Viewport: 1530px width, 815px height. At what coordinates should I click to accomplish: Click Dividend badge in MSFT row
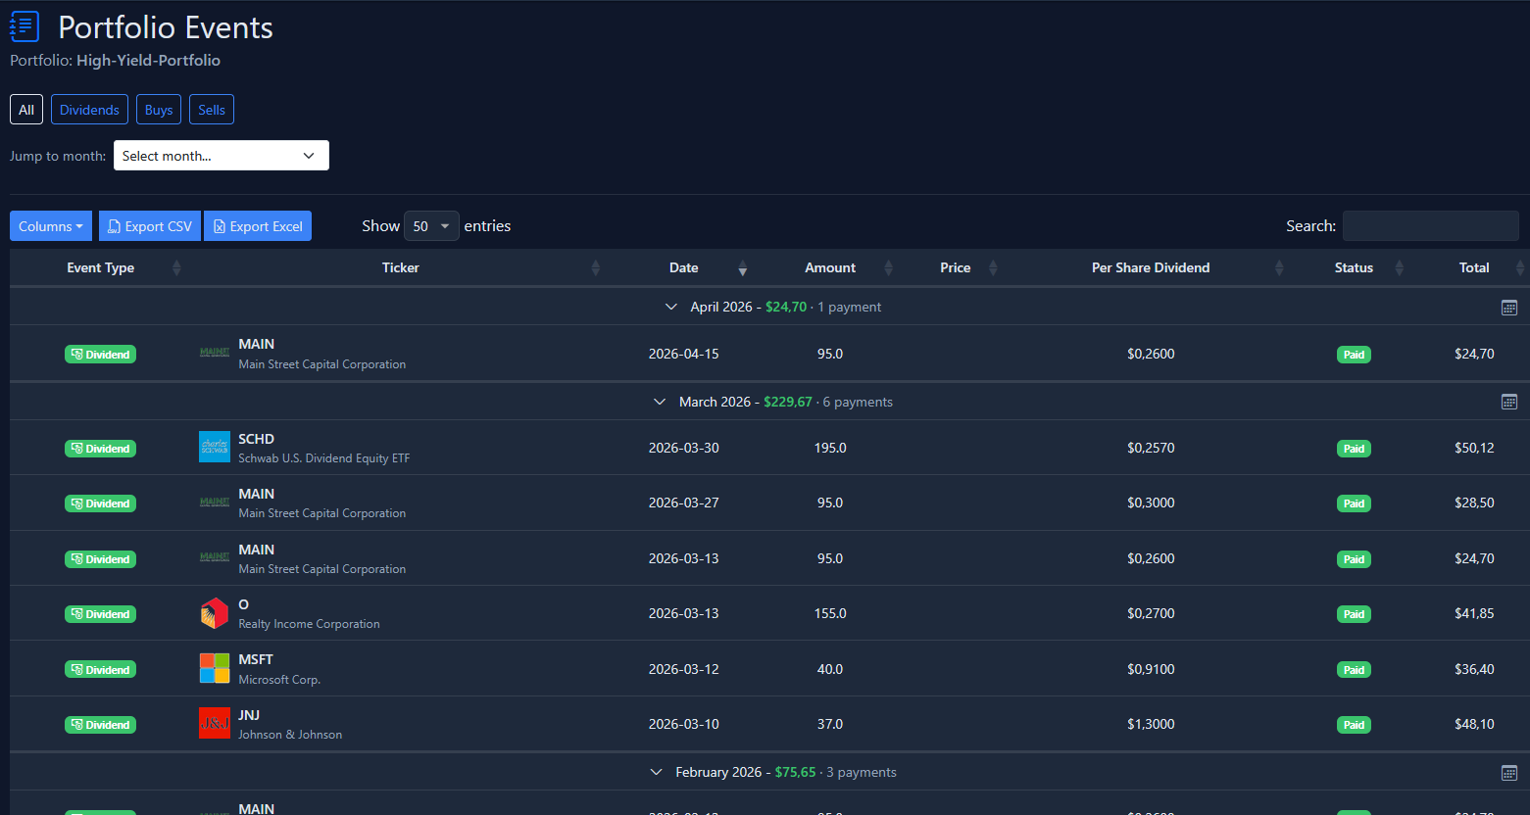100,670
